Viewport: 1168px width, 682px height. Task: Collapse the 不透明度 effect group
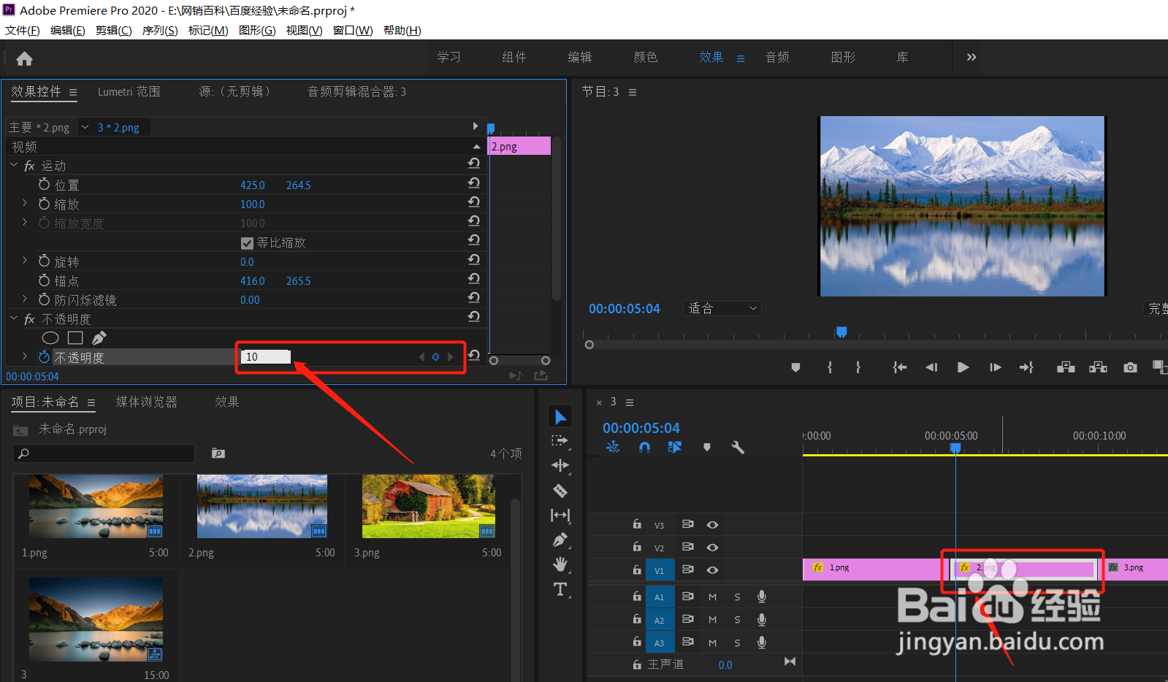pos(14,318)
